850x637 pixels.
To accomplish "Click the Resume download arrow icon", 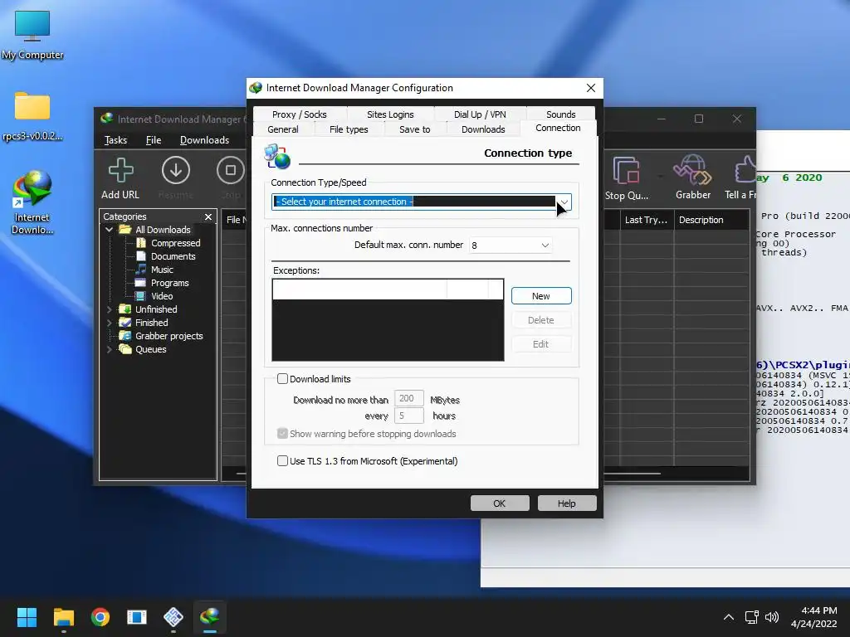I will pyautogui.click(x=176, y=170).
